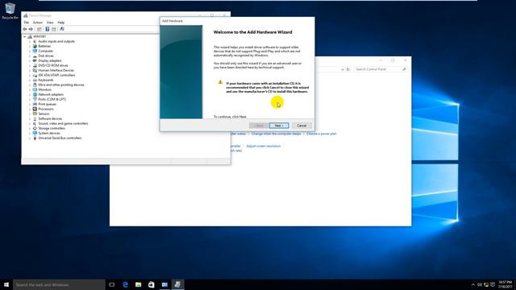Click the Sensors category icon
516x290 pixels.
pos(35,114)
